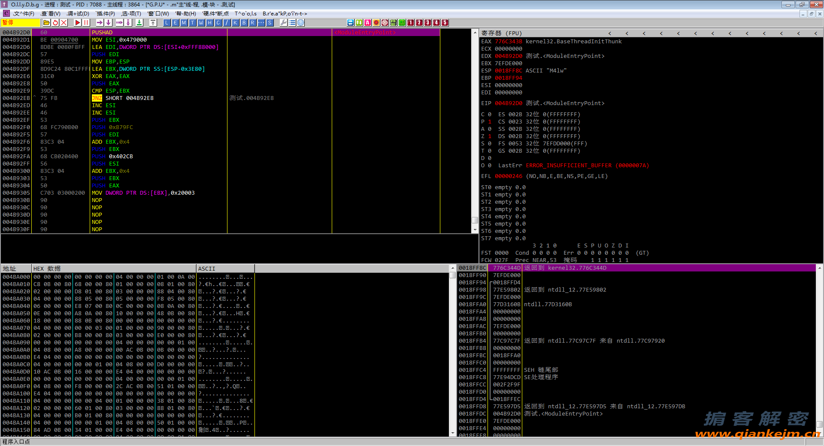Viewport: 824px width, 446px height.
Task: Open appearance options with the list icon
Action: pyautogui.click(x=292, y=23)
